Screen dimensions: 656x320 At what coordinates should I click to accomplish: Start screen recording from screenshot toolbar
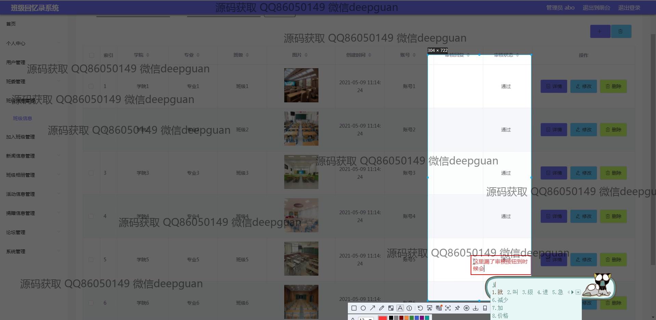[x=467, y=308]
